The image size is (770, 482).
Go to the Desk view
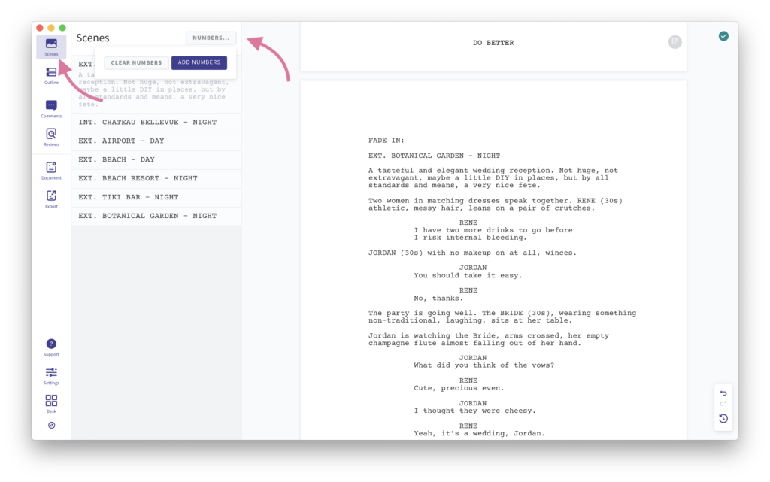point(51,402)
